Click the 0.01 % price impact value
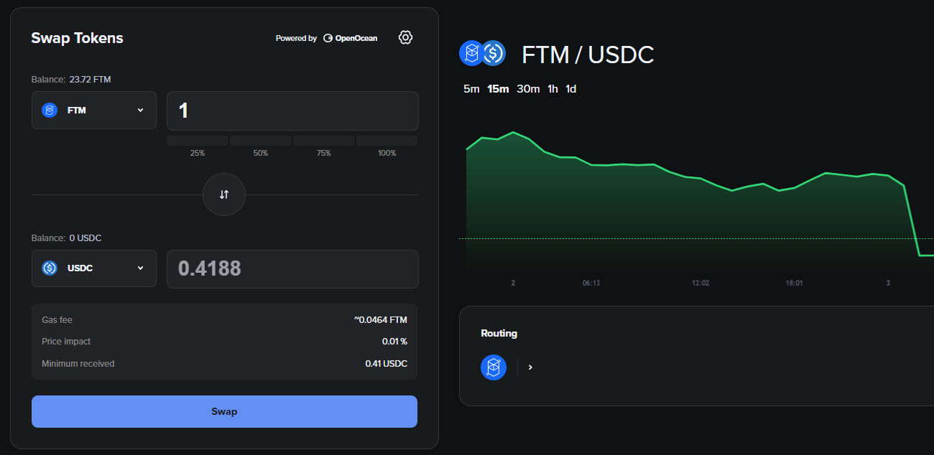The width and height of the screenshot is (934, 455). (394, 342)
